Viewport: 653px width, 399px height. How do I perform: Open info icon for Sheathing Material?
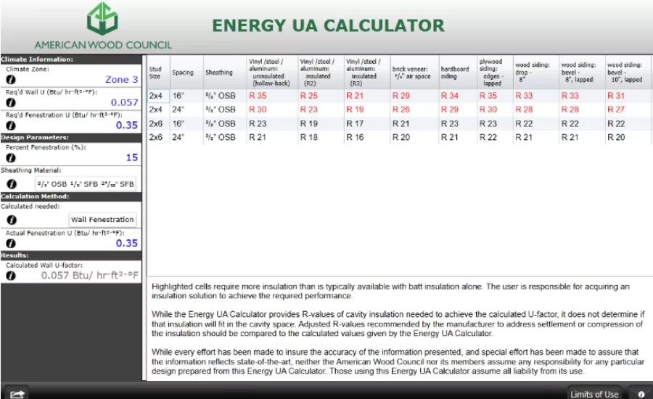click(12, 184)
